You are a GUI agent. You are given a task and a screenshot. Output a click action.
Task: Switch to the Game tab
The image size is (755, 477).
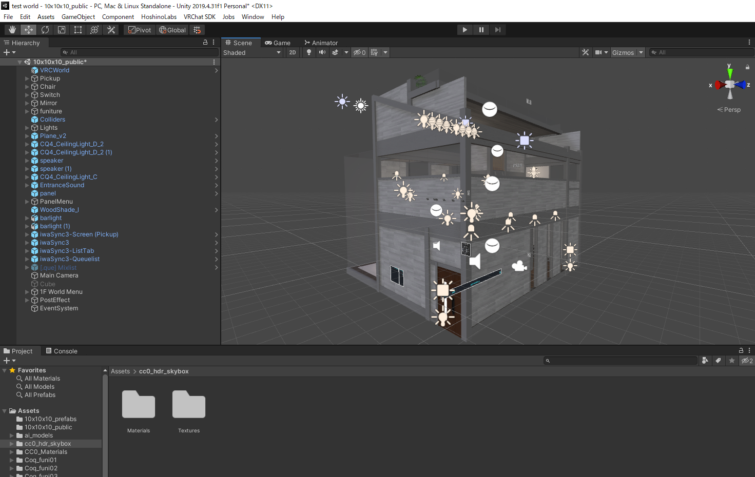279,43
